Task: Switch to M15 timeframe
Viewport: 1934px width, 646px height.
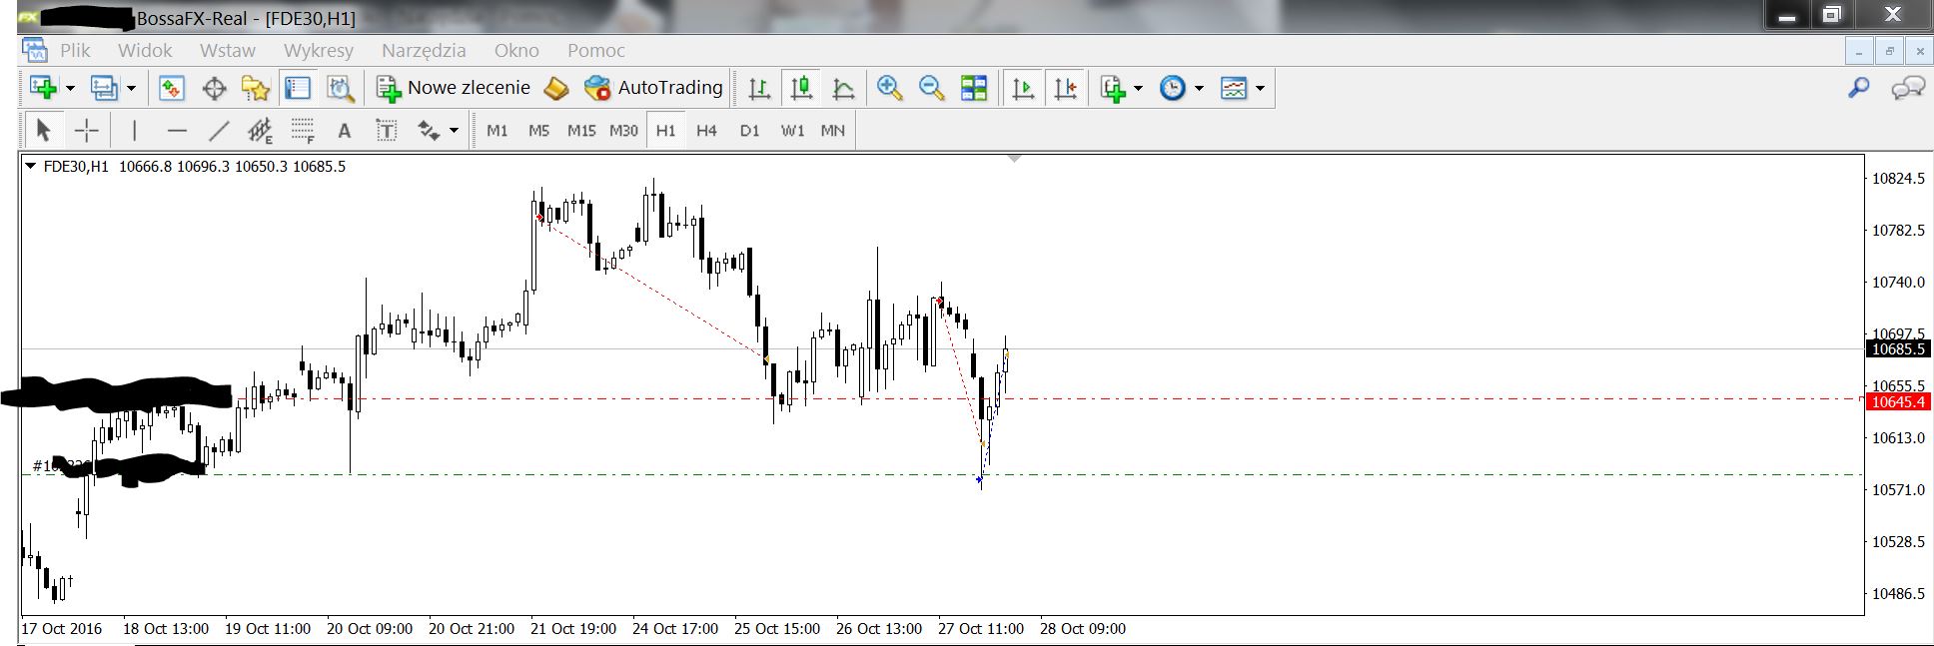Action: pyautogui.click(x=581, y=131)
